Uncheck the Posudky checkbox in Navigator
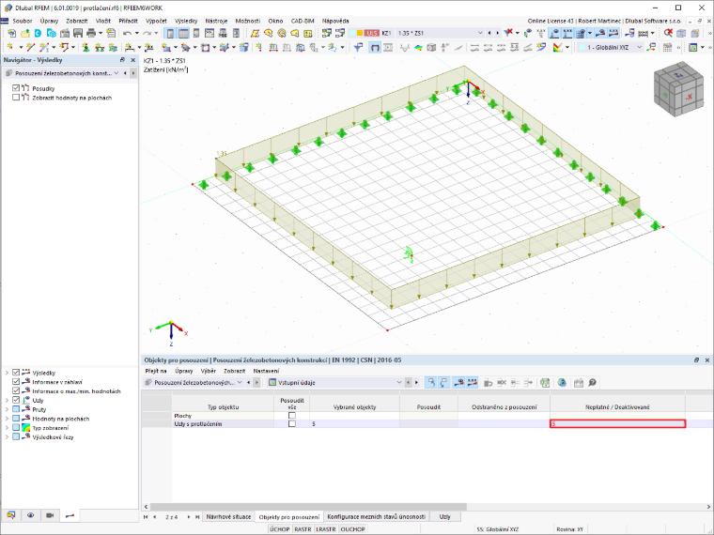 [16, 88]
